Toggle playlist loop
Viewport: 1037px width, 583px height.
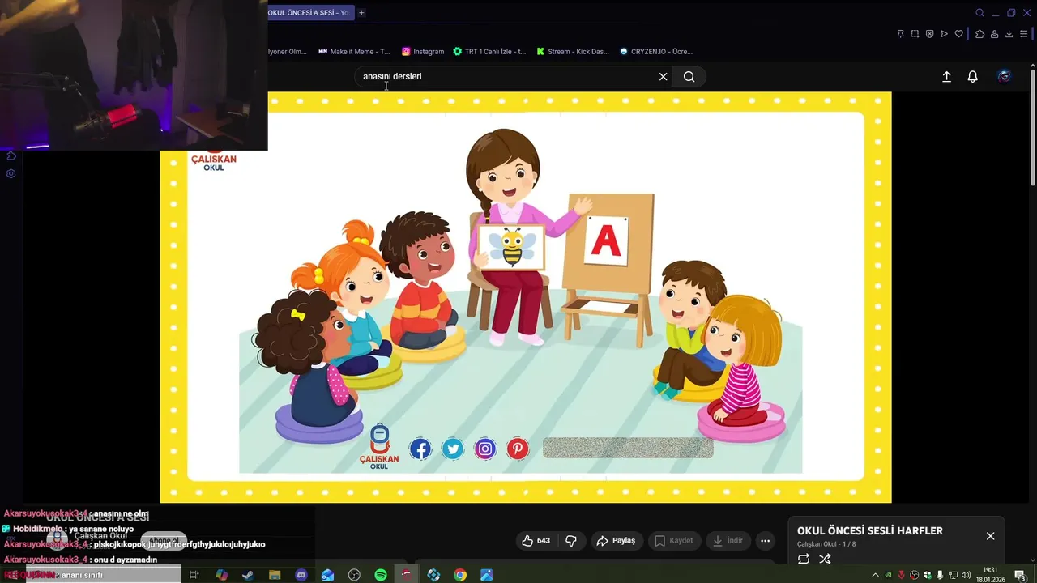[x=804, y=559]
